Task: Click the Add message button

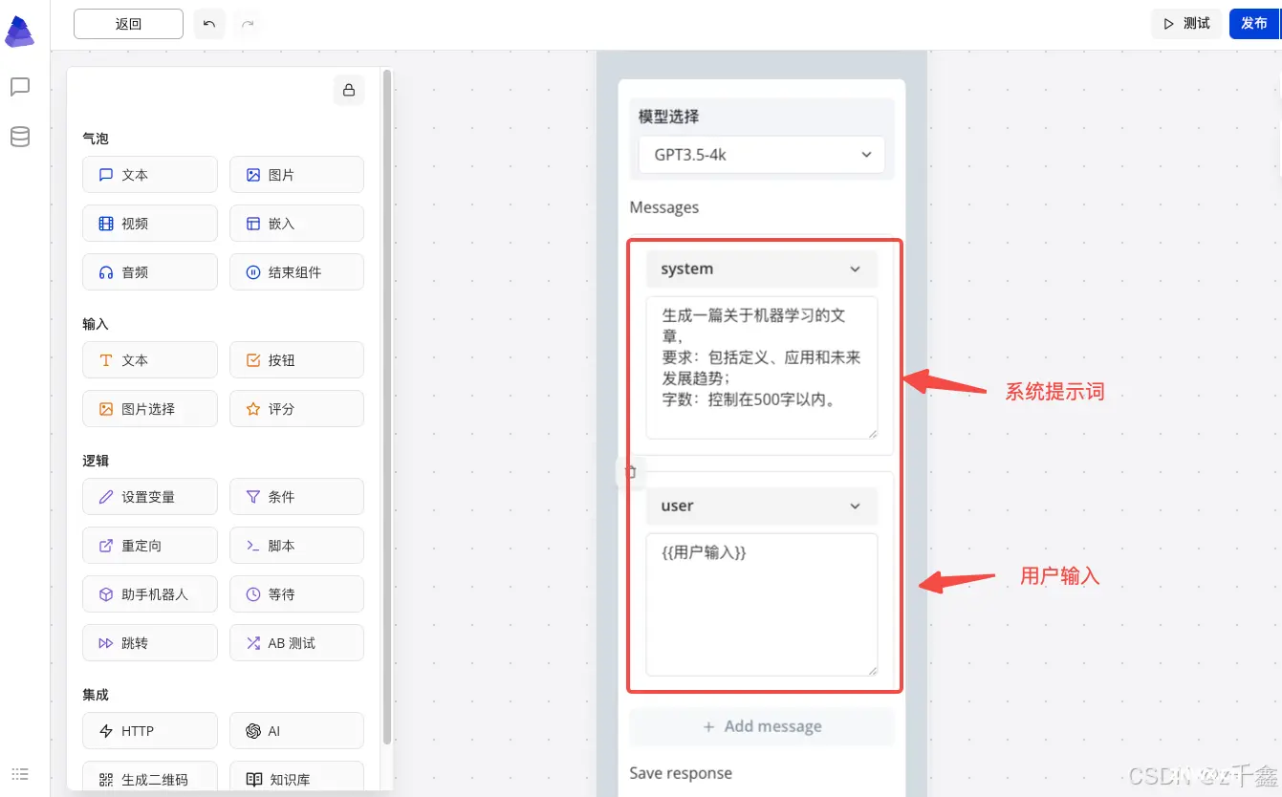Action: tap(762, 726)
